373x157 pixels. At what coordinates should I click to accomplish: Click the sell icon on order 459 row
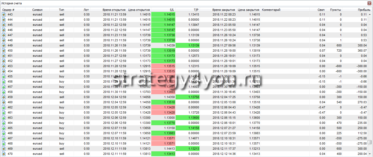coord(4,97)
